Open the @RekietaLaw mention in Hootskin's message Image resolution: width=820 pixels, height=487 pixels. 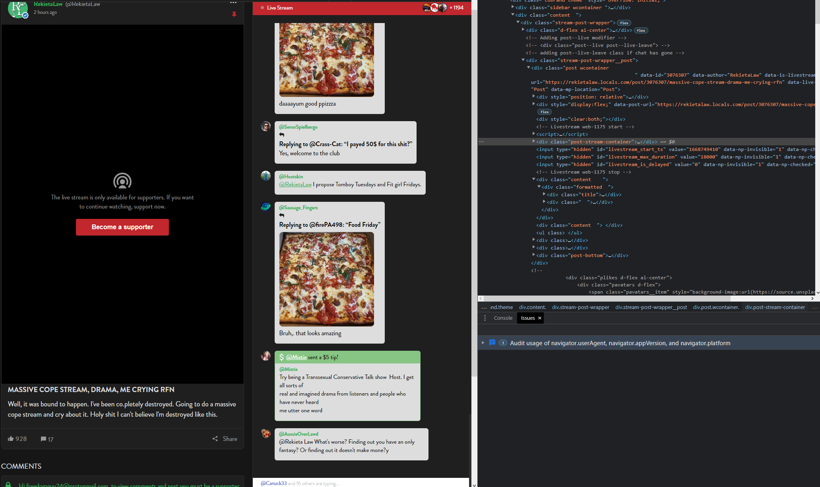point(295,184)
